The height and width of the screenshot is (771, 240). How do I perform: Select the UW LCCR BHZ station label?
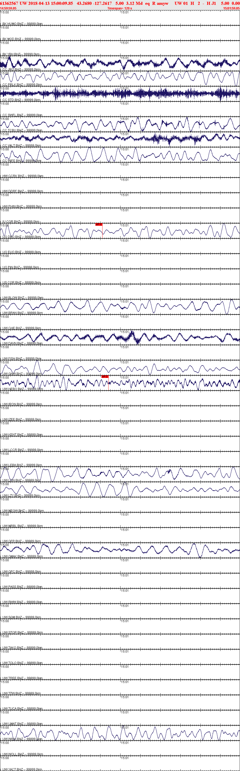pyautogui.click(x=23, y=450)
